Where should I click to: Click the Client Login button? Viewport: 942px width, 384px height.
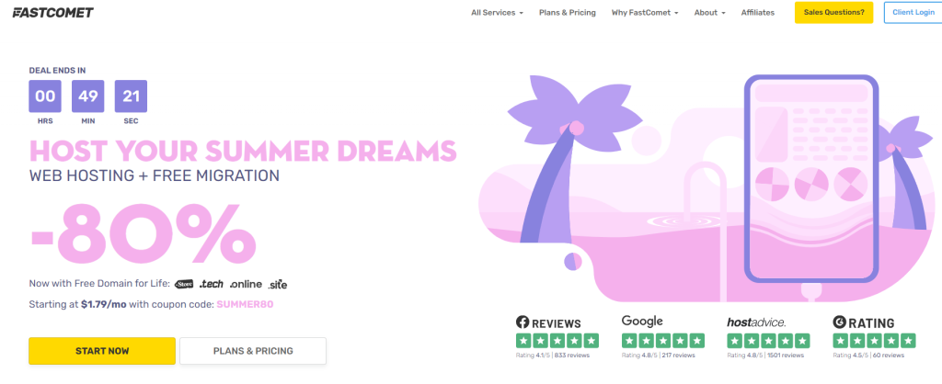click(x=913, y=13)
